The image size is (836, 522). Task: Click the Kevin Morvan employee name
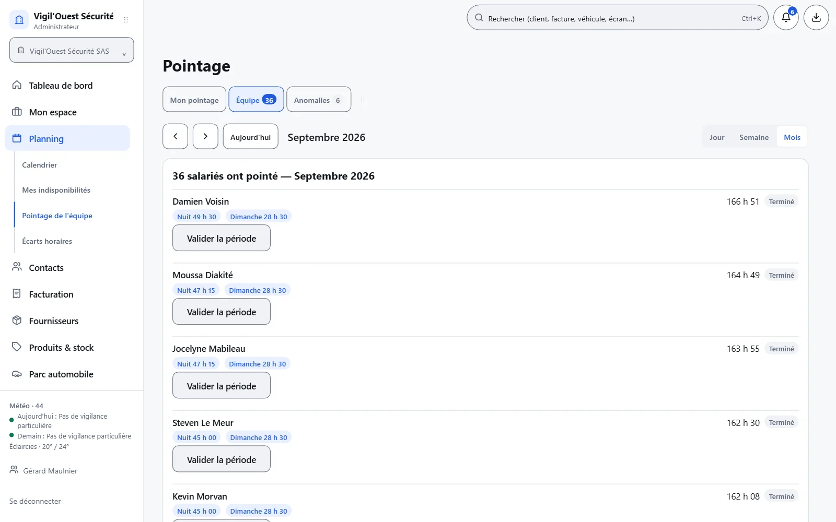[200, 496]
